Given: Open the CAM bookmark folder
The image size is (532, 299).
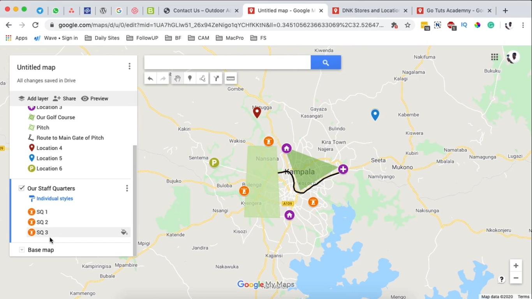Looking at the screenshot, I should coord(199,38).
